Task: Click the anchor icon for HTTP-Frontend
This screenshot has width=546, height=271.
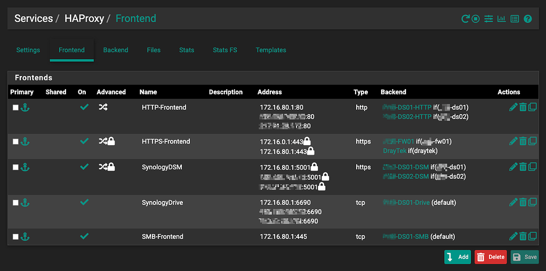Action: pyautogui.click(x=25, y=108)
